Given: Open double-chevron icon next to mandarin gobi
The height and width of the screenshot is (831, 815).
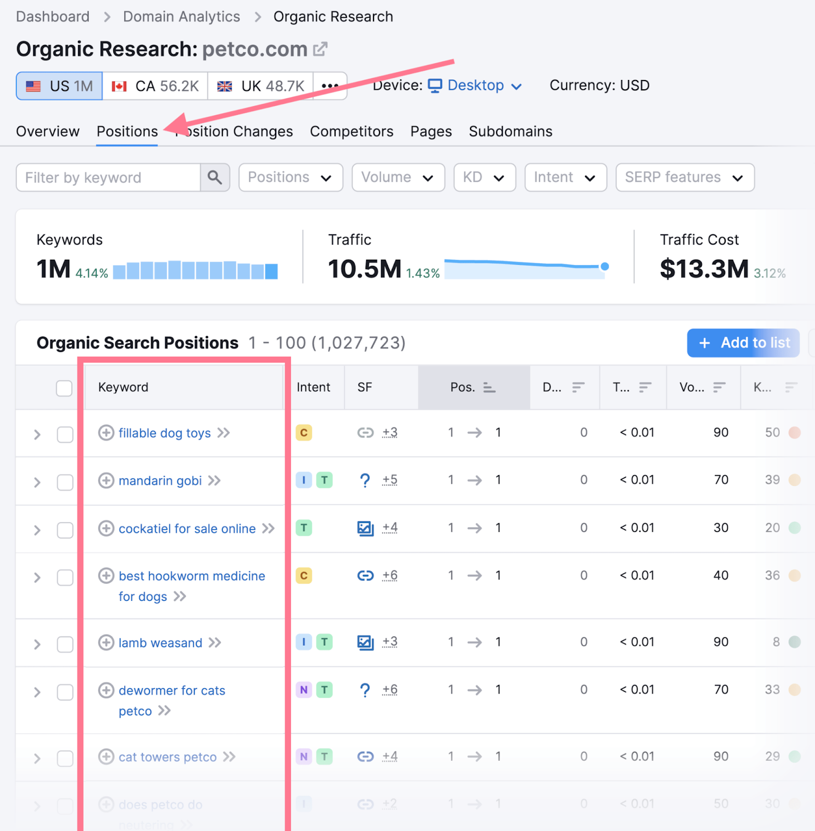Looking at the screenshot, I should coord(215,480).
